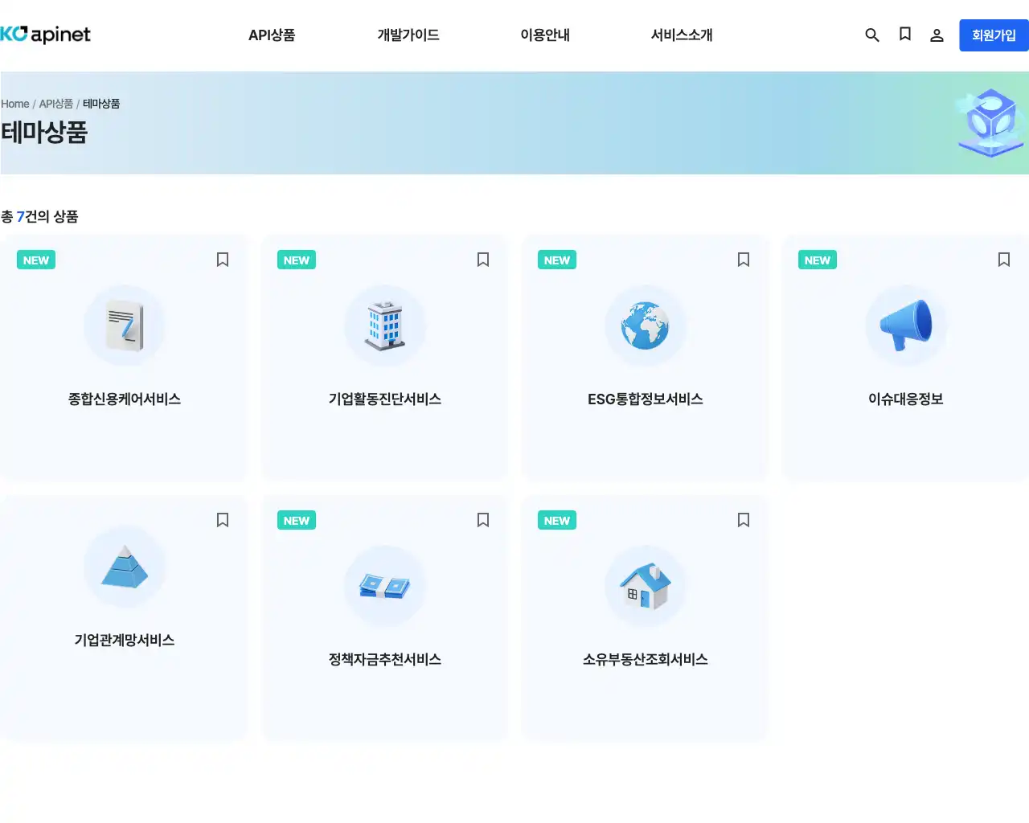Viewport: 1029px width, 823px height.
Task: Click the building icon on 기업활동진단서비스 card
Action: click(385, 326)
